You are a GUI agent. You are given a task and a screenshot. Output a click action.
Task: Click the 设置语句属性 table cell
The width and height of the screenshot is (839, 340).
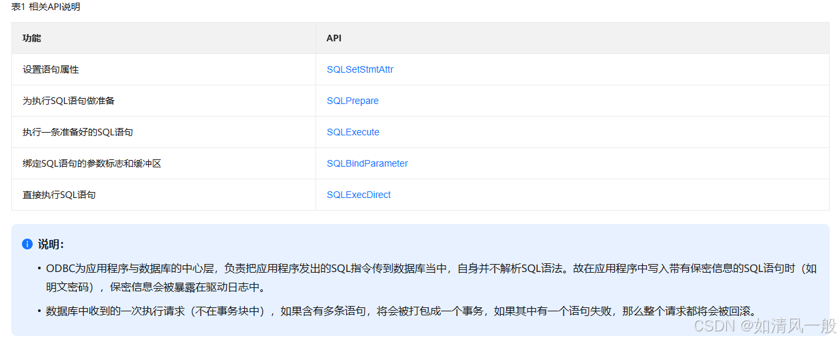coord(163,69)
